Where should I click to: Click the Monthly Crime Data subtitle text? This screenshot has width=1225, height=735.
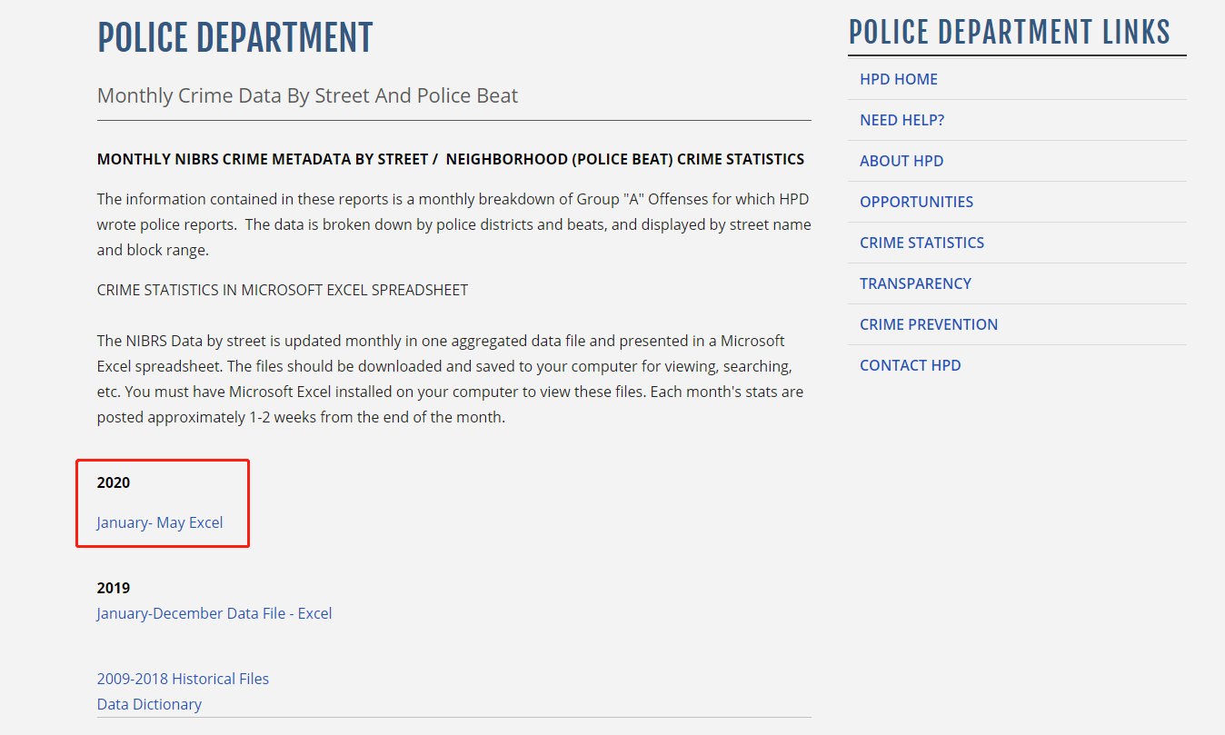coord(307,95)
